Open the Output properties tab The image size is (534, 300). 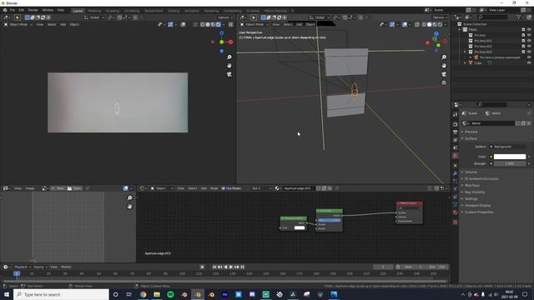pos(456,132)
